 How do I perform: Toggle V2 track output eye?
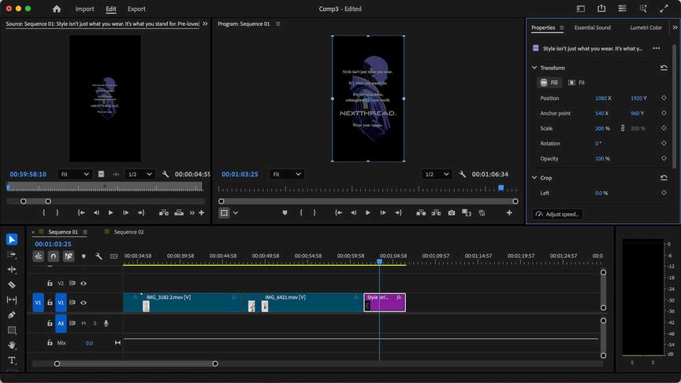pos(84,283)
